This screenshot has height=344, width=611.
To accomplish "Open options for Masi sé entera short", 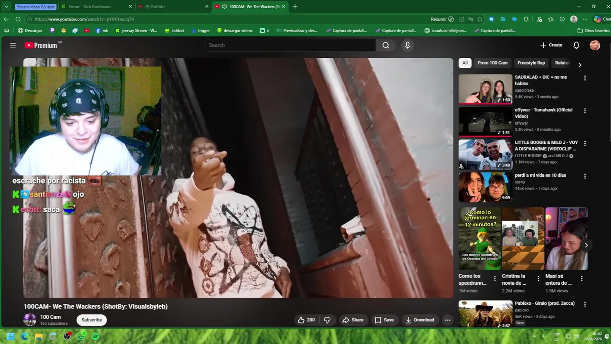I will (x=581, y=279).
